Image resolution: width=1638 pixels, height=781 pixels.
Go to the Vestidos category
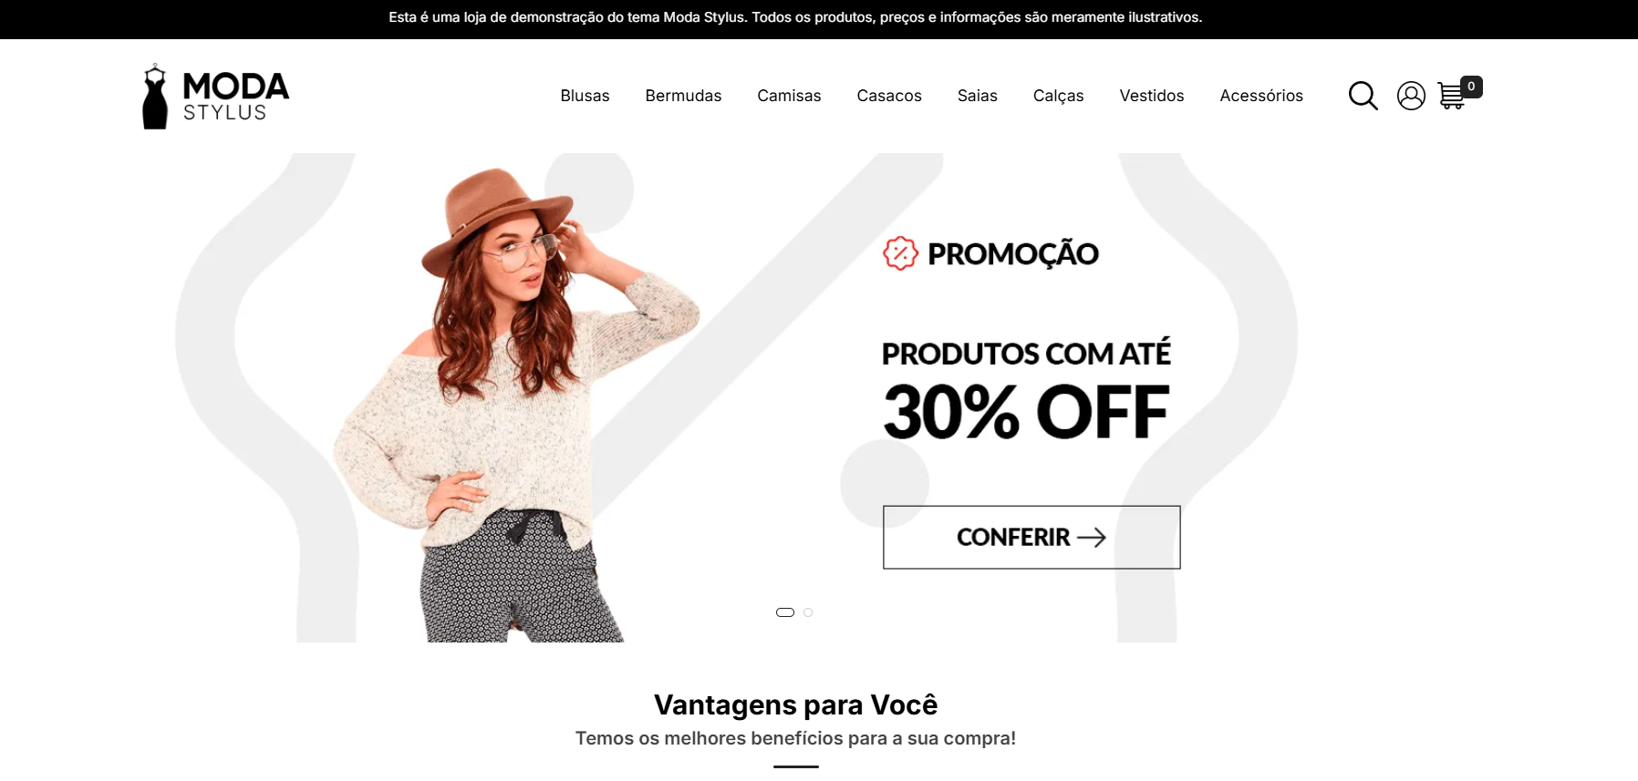(x=1152, y=96)
